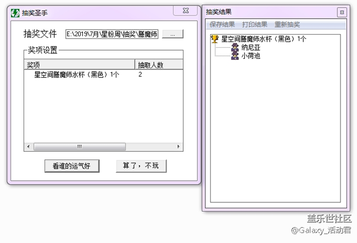The width and height of the screenshot is (357, 243).
Task: Select 重新抽奖 to redraw winners
Action: [287, 25]
